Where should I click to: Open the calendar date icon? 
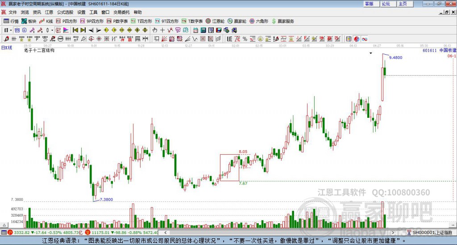[x=195, y=30]
